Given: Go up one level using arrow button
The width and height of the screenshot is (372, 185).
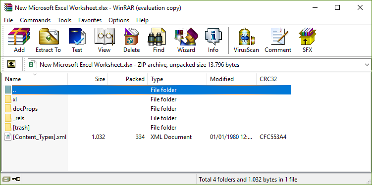Looking at the screenshot, I should click(x=11, y=64).
